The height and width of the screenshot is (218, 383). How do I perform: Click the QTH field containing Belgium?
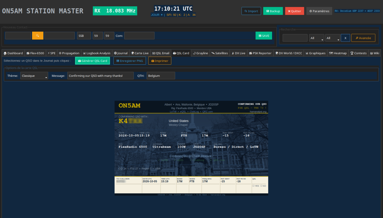point(161,76)
